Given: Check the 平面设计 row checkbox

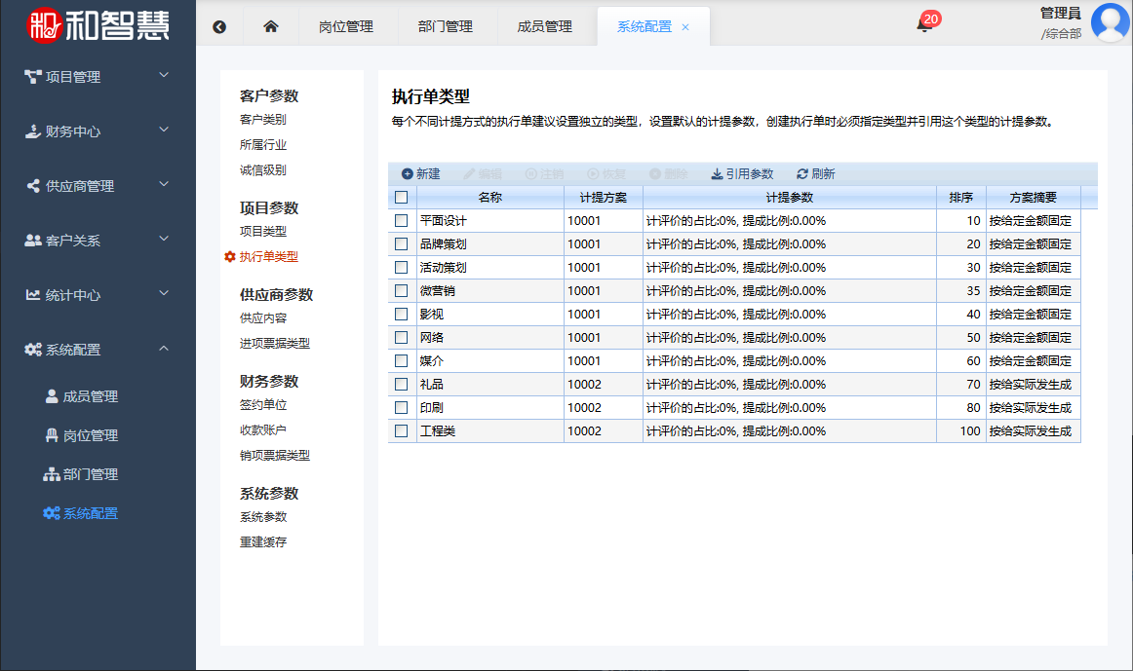Looking at the screenshot, I should tap(402, 221).
